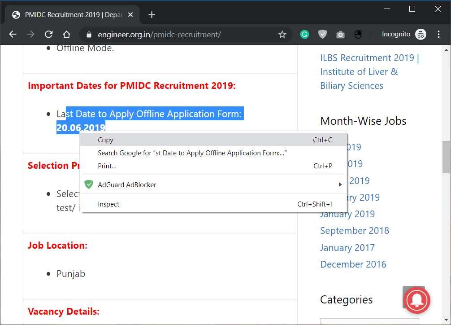Open the browser home page

pyautogui.click(x=66, y=34)
